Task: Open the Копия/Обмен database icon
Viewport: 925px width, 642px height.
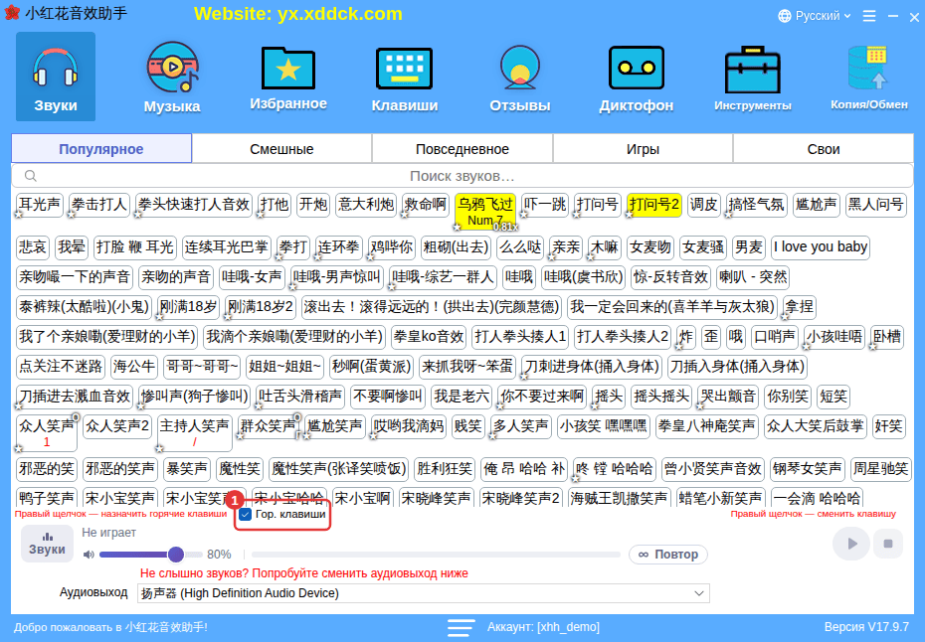Action: pyautogui.click(x=868, y=69)
